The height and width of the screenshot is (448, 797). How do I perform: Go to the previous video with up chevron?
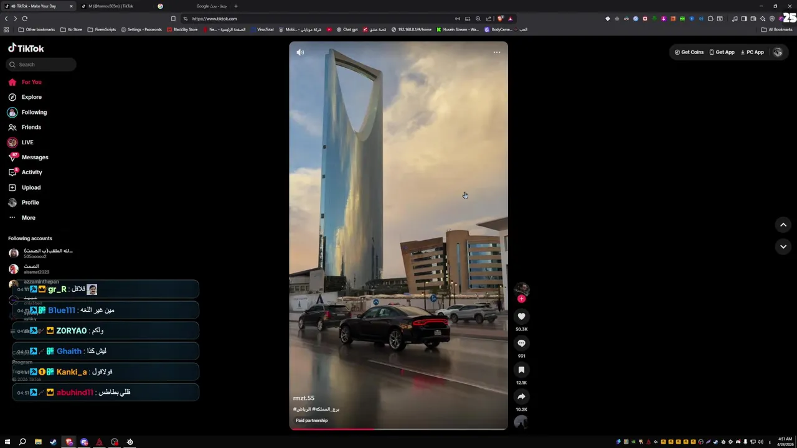point(783,225)
